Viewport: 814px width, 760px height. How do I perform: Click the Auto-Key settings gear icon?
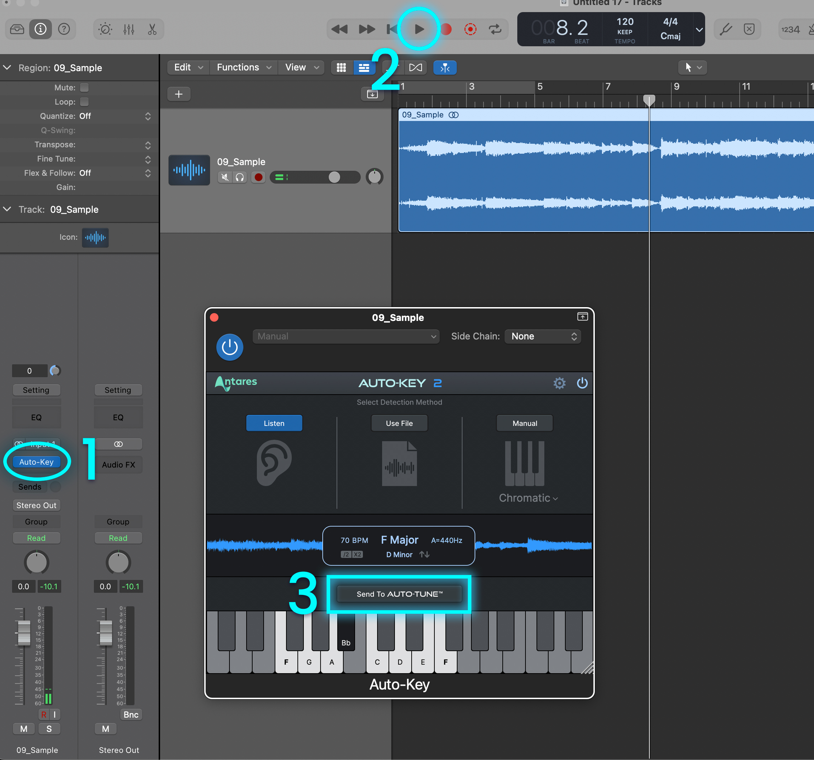click(559, 383)
